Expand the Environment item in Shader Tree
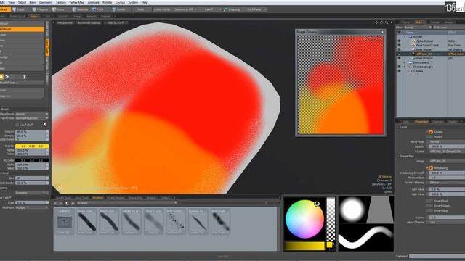Viewport: 465px width, 261px height. pos(405,63)
